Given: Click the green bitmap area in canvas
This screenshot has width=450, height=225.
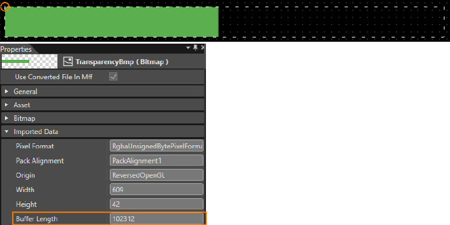Looking at the screenshot, I should [112, 22].
